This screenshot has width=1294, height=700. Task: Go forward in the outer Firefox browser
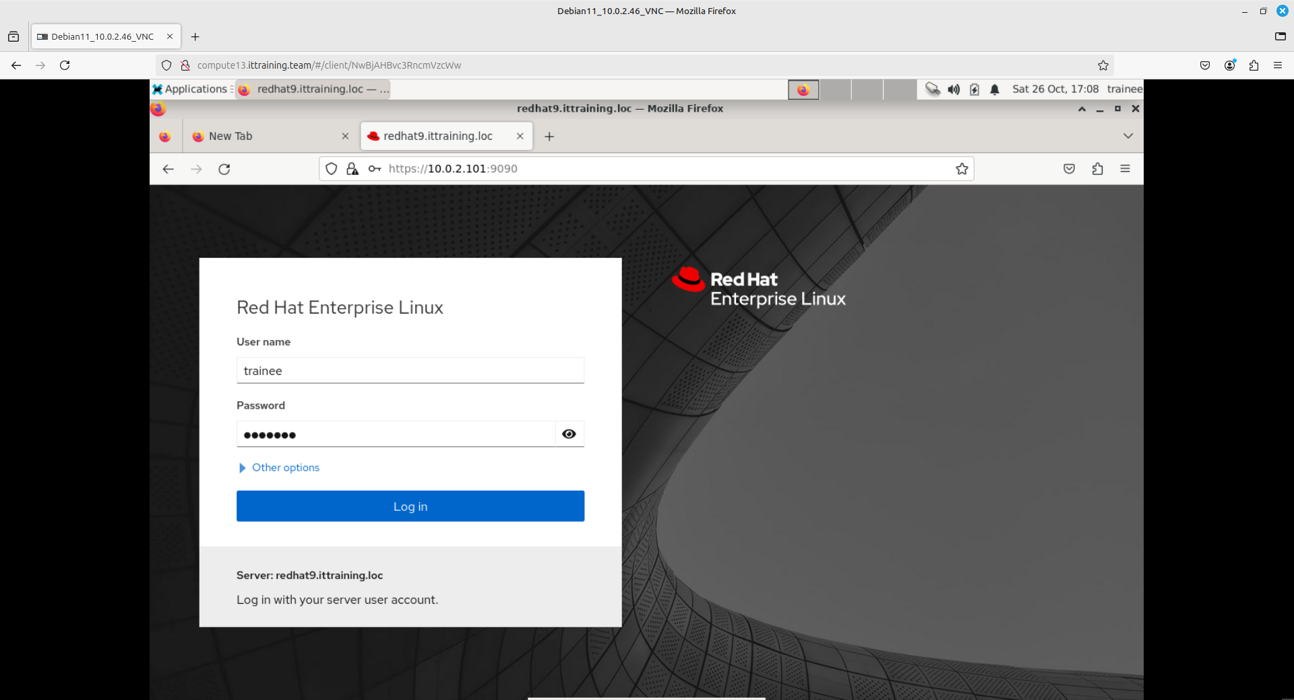(x=40, y=65)
